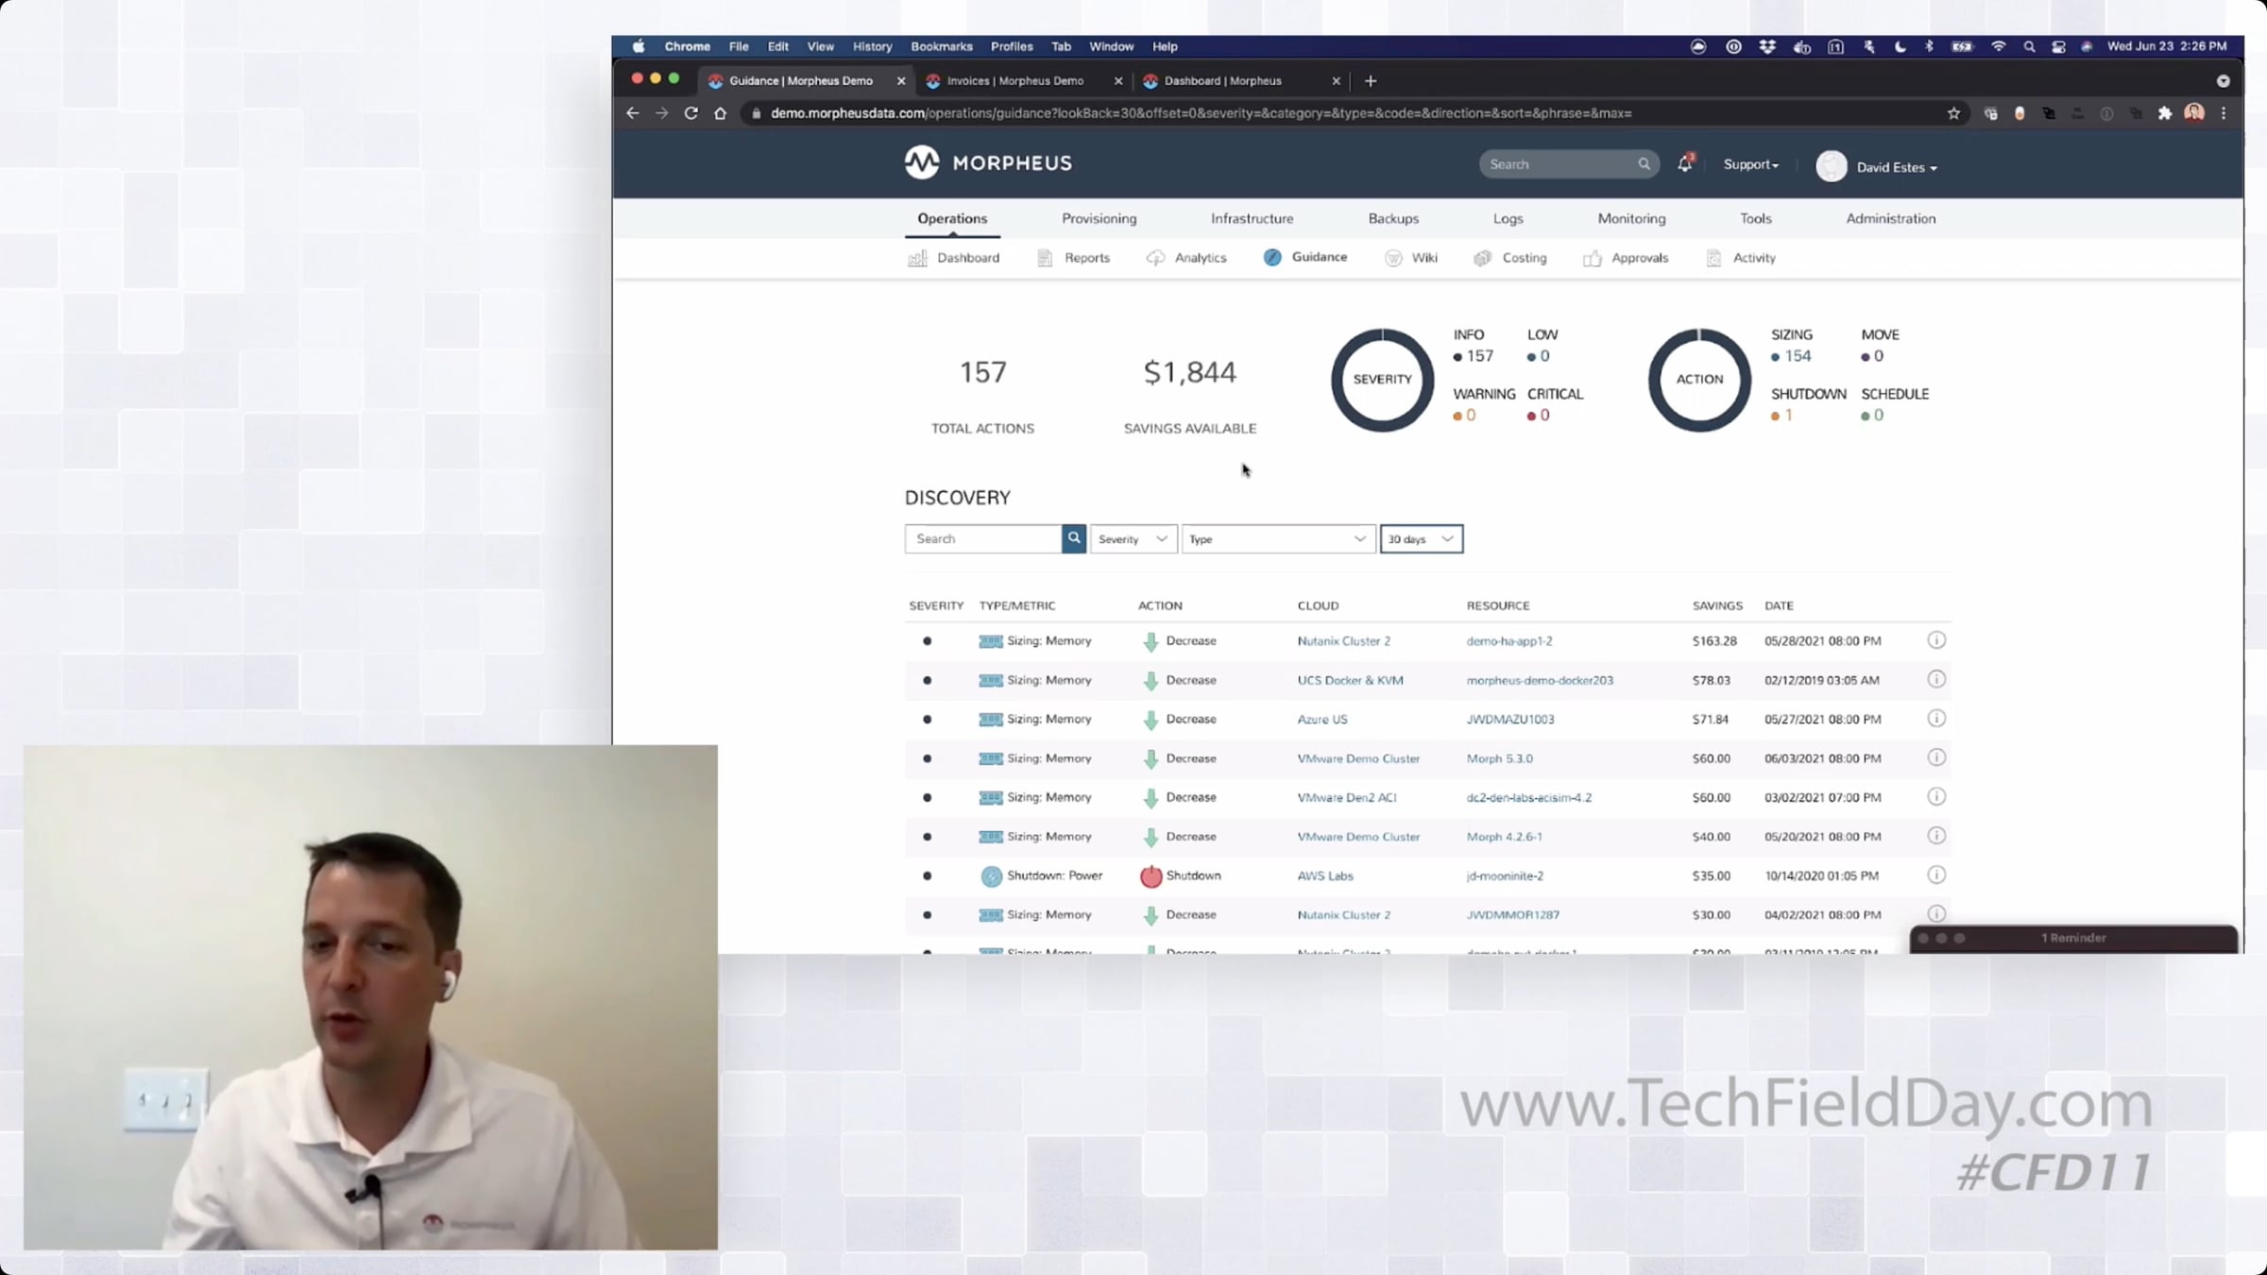Reload the page in Chrome
This screenshot has height=1275, width=2267.
click(691, 113)
